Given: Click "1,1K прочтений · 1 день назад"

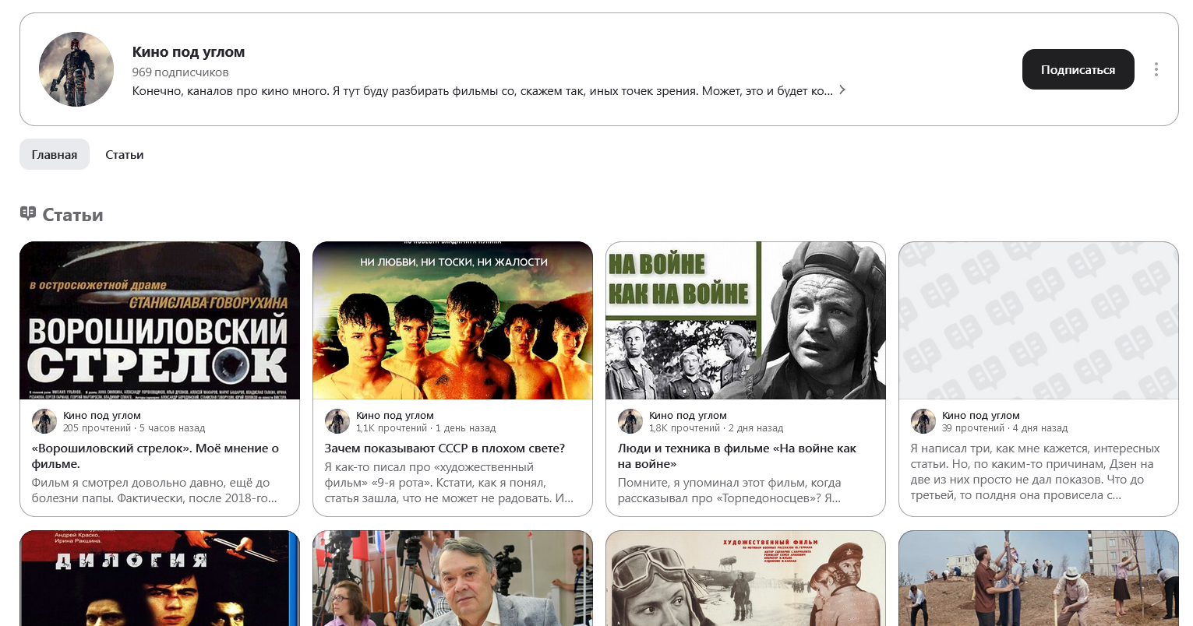Looking at the screenshot, I should click(x=426, y=428).
